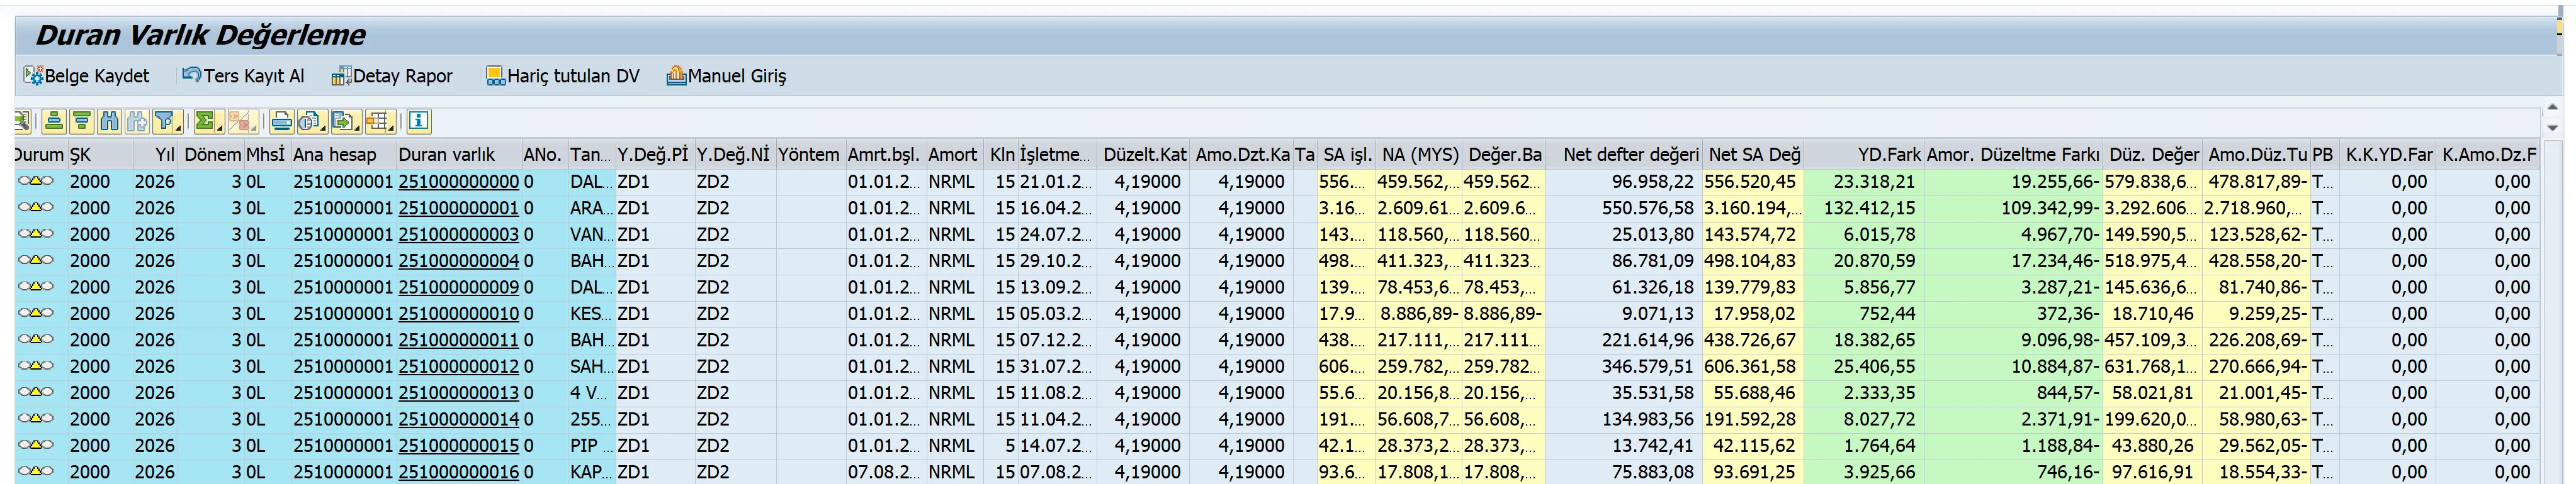Open asset link 251000000011
Screen dimensions: 2576x484
[459, 340]
